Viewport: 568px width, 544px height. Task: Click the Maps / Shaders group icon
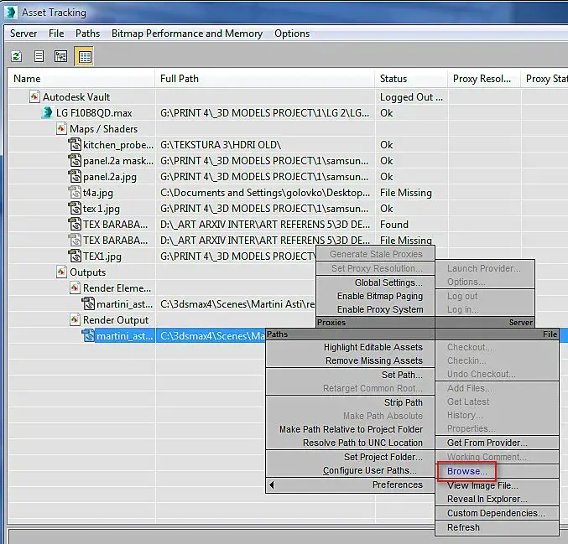[61, 129]
